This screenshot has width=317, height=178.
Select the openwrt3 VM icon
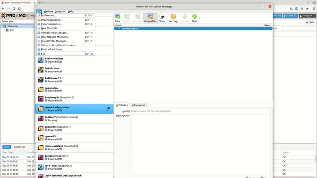pyautogui.click(x=41, y=138)
